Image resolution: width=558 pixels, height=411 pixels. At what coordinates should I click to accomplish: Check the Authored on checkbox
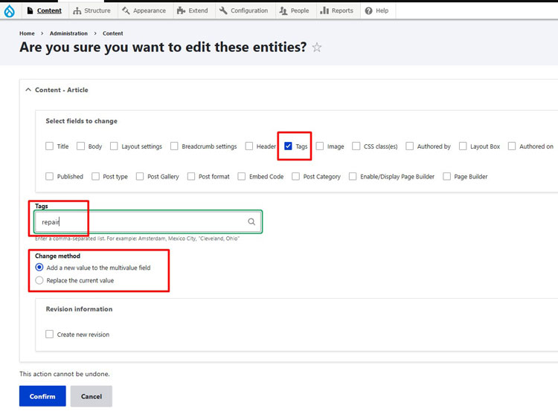click(512, 146)
